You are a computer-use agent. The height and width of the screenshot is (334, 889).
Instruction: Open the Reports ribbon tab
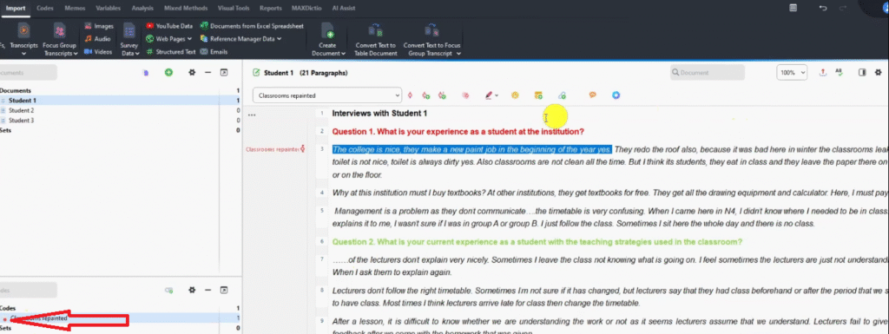click(x=271, y=8)
